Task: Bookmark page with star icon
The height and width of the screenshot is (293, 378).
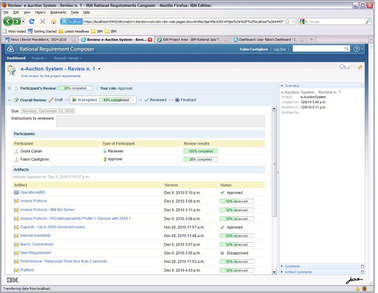Action: point(287,21)
